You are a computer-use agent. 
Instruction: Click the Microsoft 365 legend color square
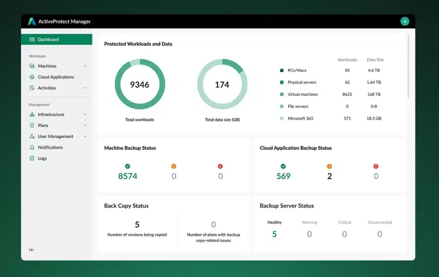pyautogui.click(x=282, y=118)
